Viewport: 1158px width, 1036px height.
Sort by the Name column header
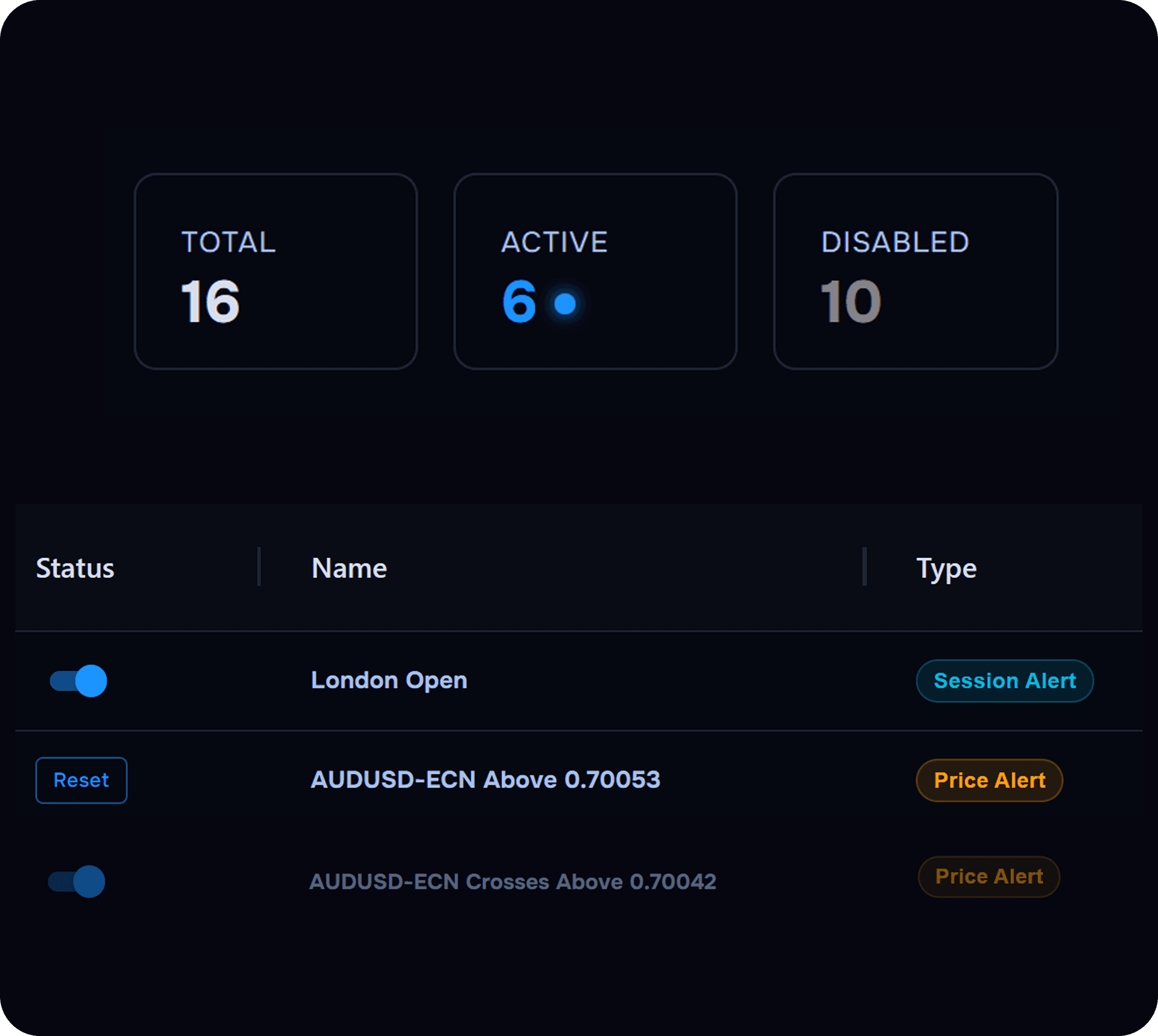click(349, 568)
